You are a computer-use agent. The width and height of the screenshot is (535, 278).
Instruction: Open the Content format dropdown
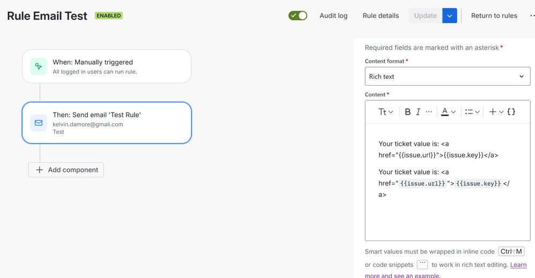point(447,77)
